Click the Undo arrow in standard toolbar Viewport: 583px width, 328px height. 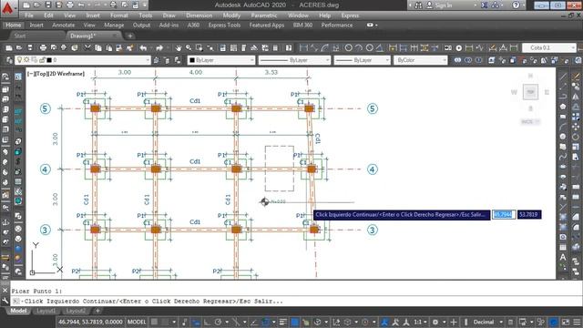(x=143, y=47)
